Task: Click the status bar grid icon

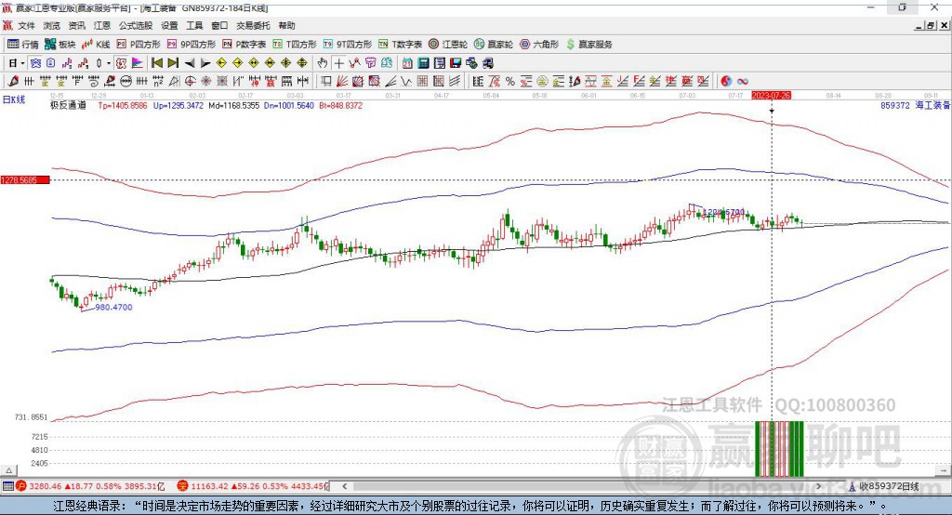Action: pyautogui.click(x=7, y=486)
